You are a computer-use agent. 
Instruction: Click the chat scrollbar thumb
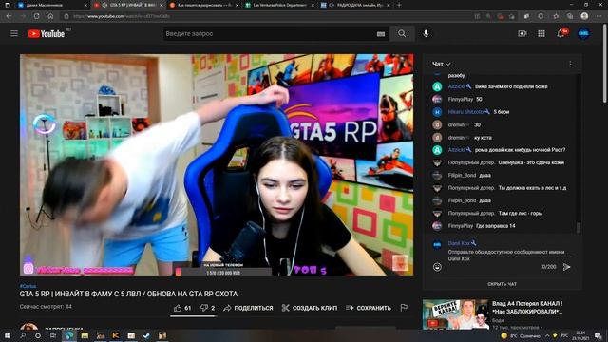click(x=579, y=228)
